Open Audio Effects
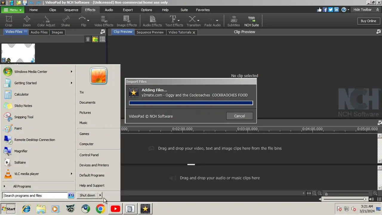Image resolution: width=382 pixels, height=215 pixels. click(152, 21)
